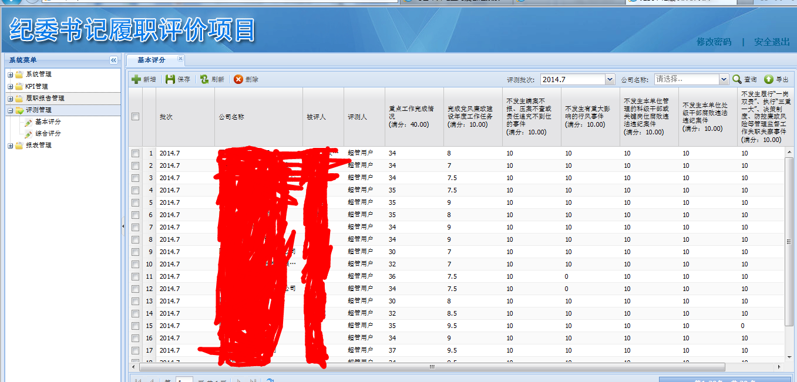Toggle the select-all header checkbox
This screenshot has height=382, width=797.
136,117
